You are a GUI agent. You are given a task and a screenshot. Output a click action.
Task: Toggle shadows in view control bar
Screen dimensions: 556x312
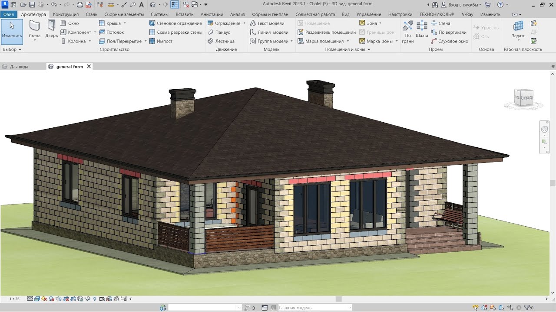(x=51, y=299)
